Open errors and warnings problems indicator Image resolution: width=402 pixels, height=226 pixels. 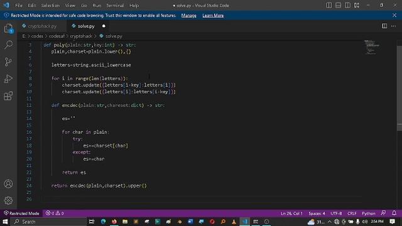(55, 213)
